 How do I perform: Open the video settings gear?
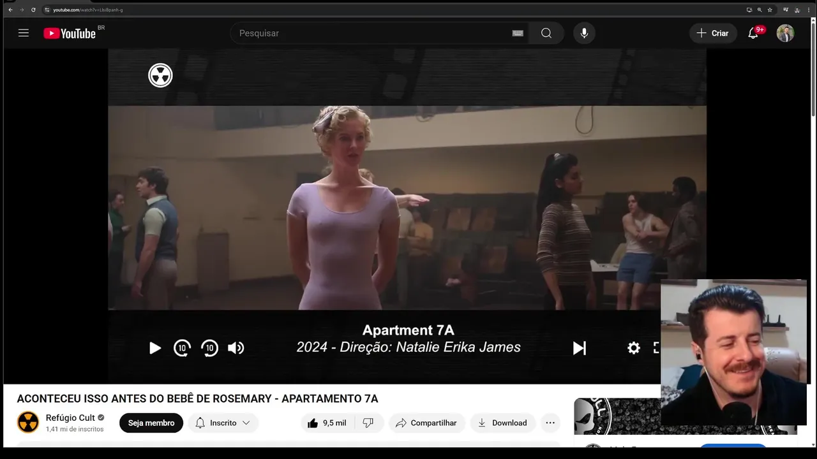click(633, 348)
